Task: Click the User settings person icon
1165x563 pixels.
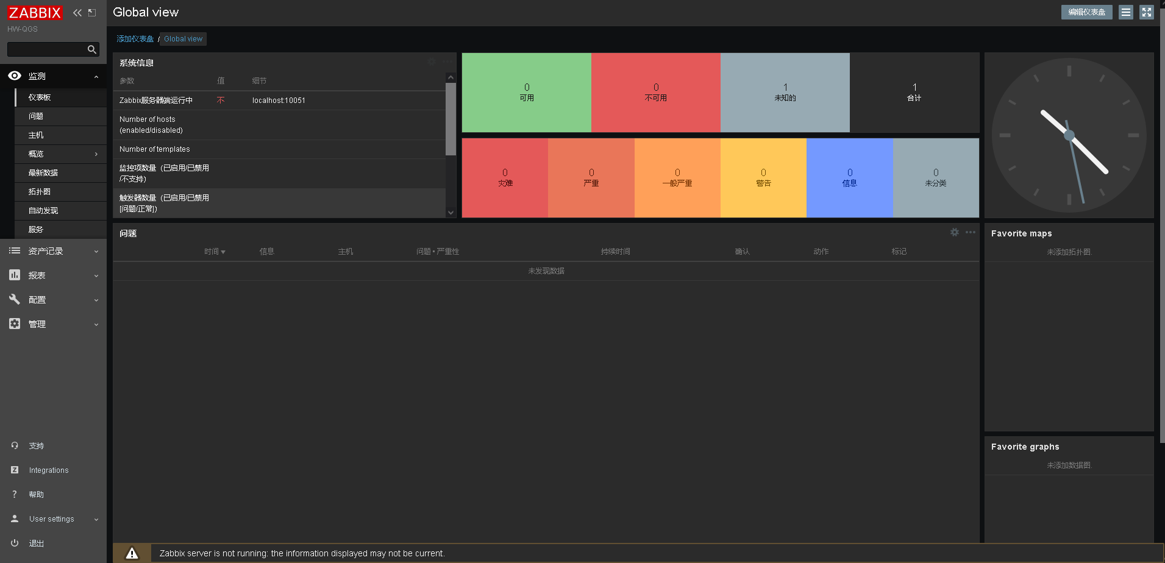Action: pyautogui.click(x=15, y=519)
